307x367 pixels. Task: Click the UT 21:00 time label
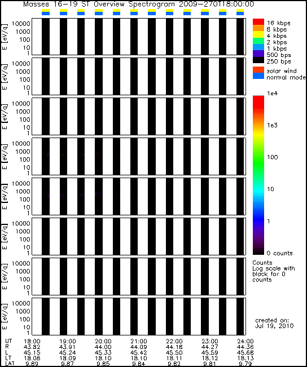pyautogui.click(x=139, y=341)
